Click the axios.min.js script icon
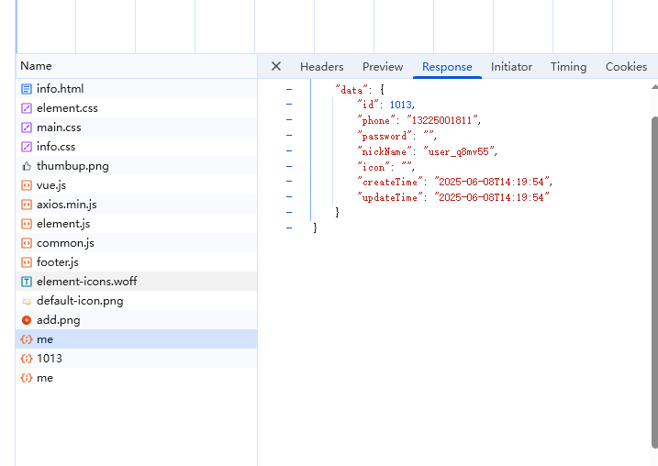This screenshot has width=658, height=466. click(x=27, y=205)
